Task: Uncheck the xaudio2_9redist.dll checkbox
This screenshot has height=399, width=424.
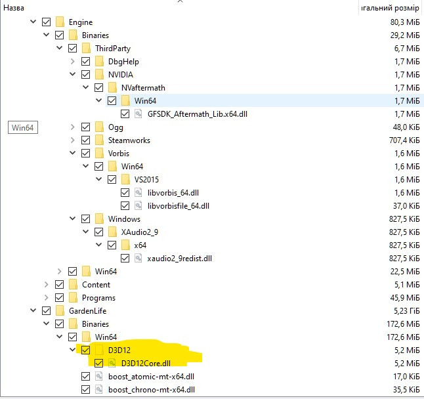Action: coord(125,258)
